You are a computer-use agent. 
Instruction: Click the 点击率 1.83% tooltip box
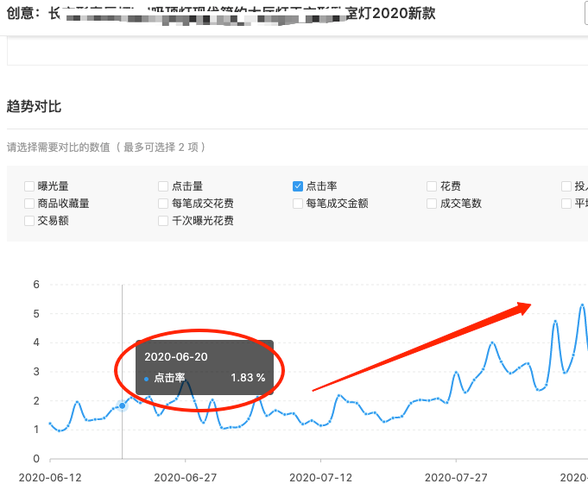205,367
